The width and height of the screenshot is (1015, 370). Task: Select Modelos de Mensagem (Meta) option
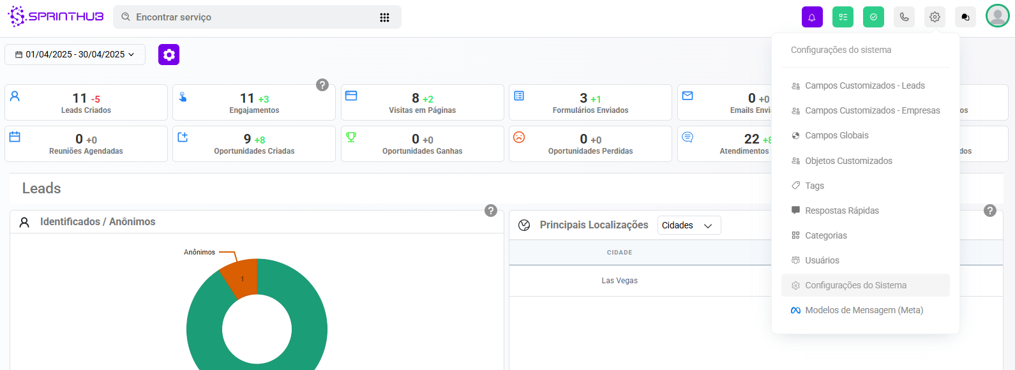(864, 310)
